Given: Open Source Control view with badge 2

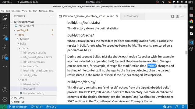Looking at the screenshot, I should (x=5, y=37).
